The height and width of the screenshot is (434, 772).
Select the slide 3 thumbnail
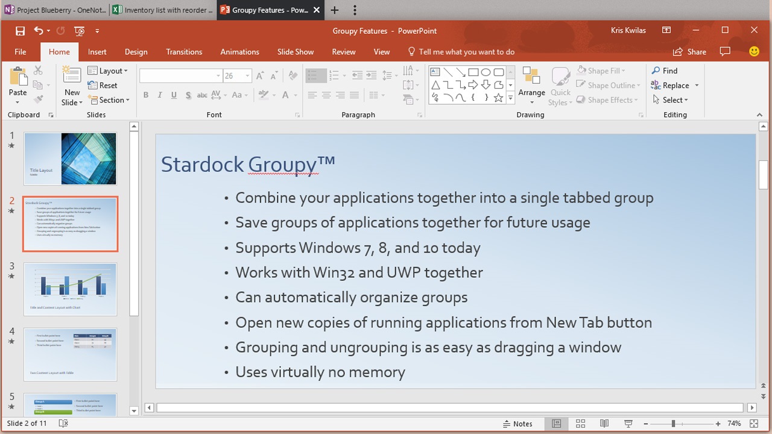70,289
